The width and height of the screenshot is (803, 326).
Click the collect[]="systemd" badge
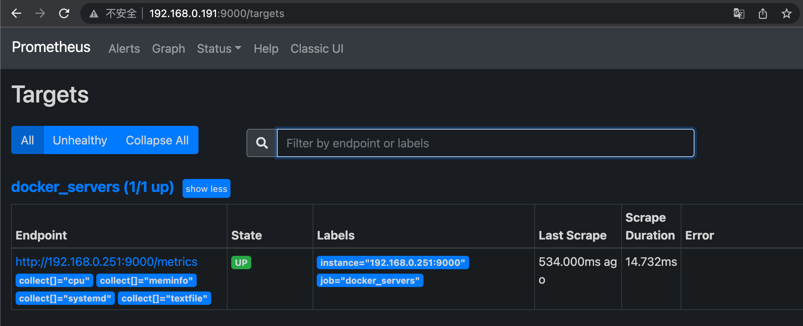(x=65, y=298)
